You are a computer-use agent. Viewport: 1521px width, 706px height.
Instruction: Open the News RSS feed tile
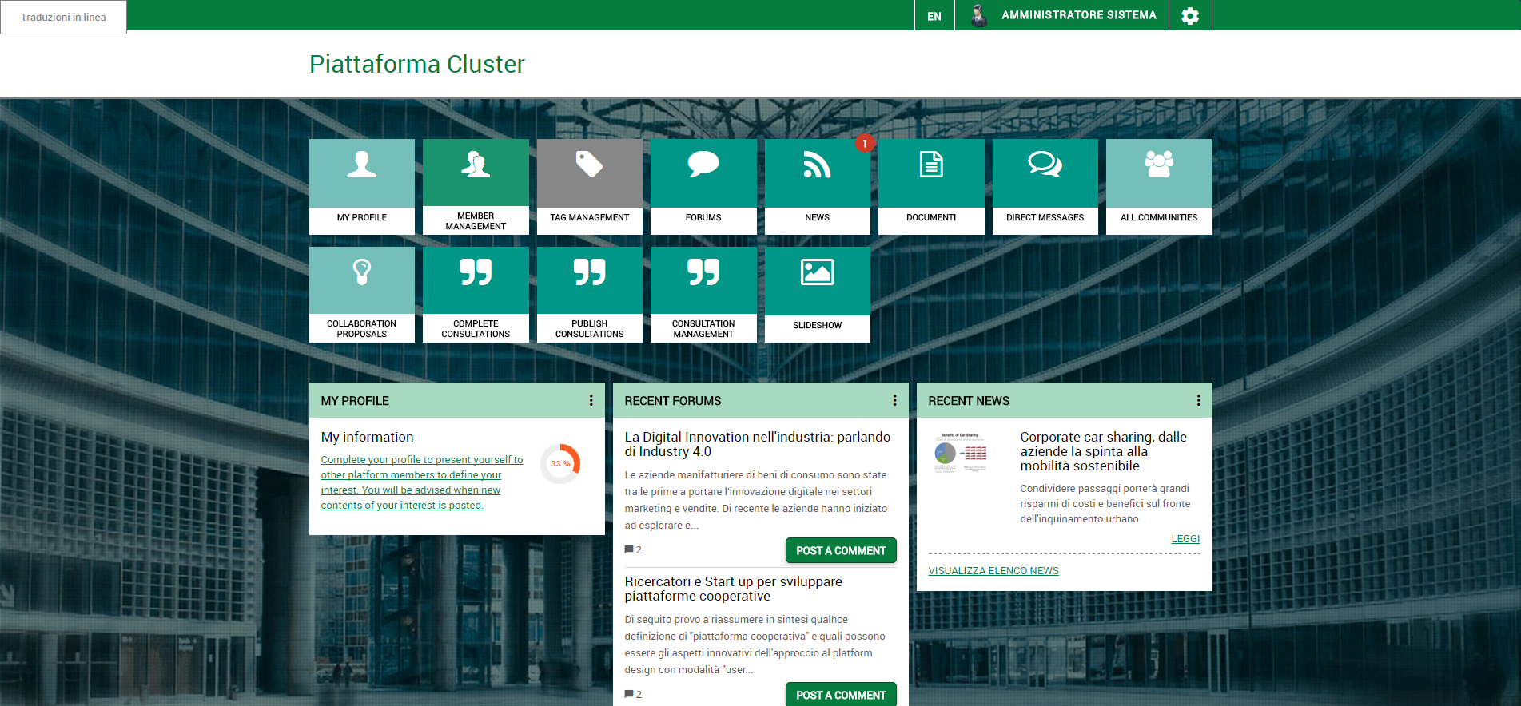[x=817, y=165]
